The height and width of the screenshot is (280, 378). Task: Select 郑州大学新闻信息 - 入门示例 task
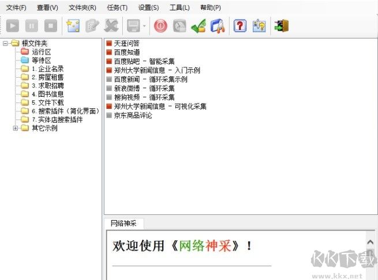(157, 70)
